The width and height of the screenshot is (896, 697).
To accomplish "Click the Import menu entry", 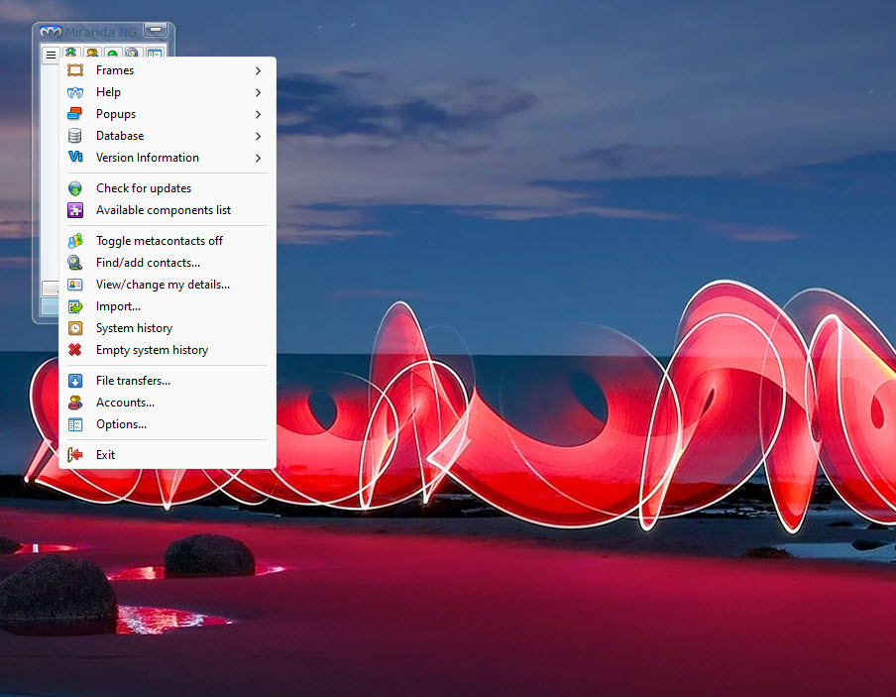I will click(168, 306).
